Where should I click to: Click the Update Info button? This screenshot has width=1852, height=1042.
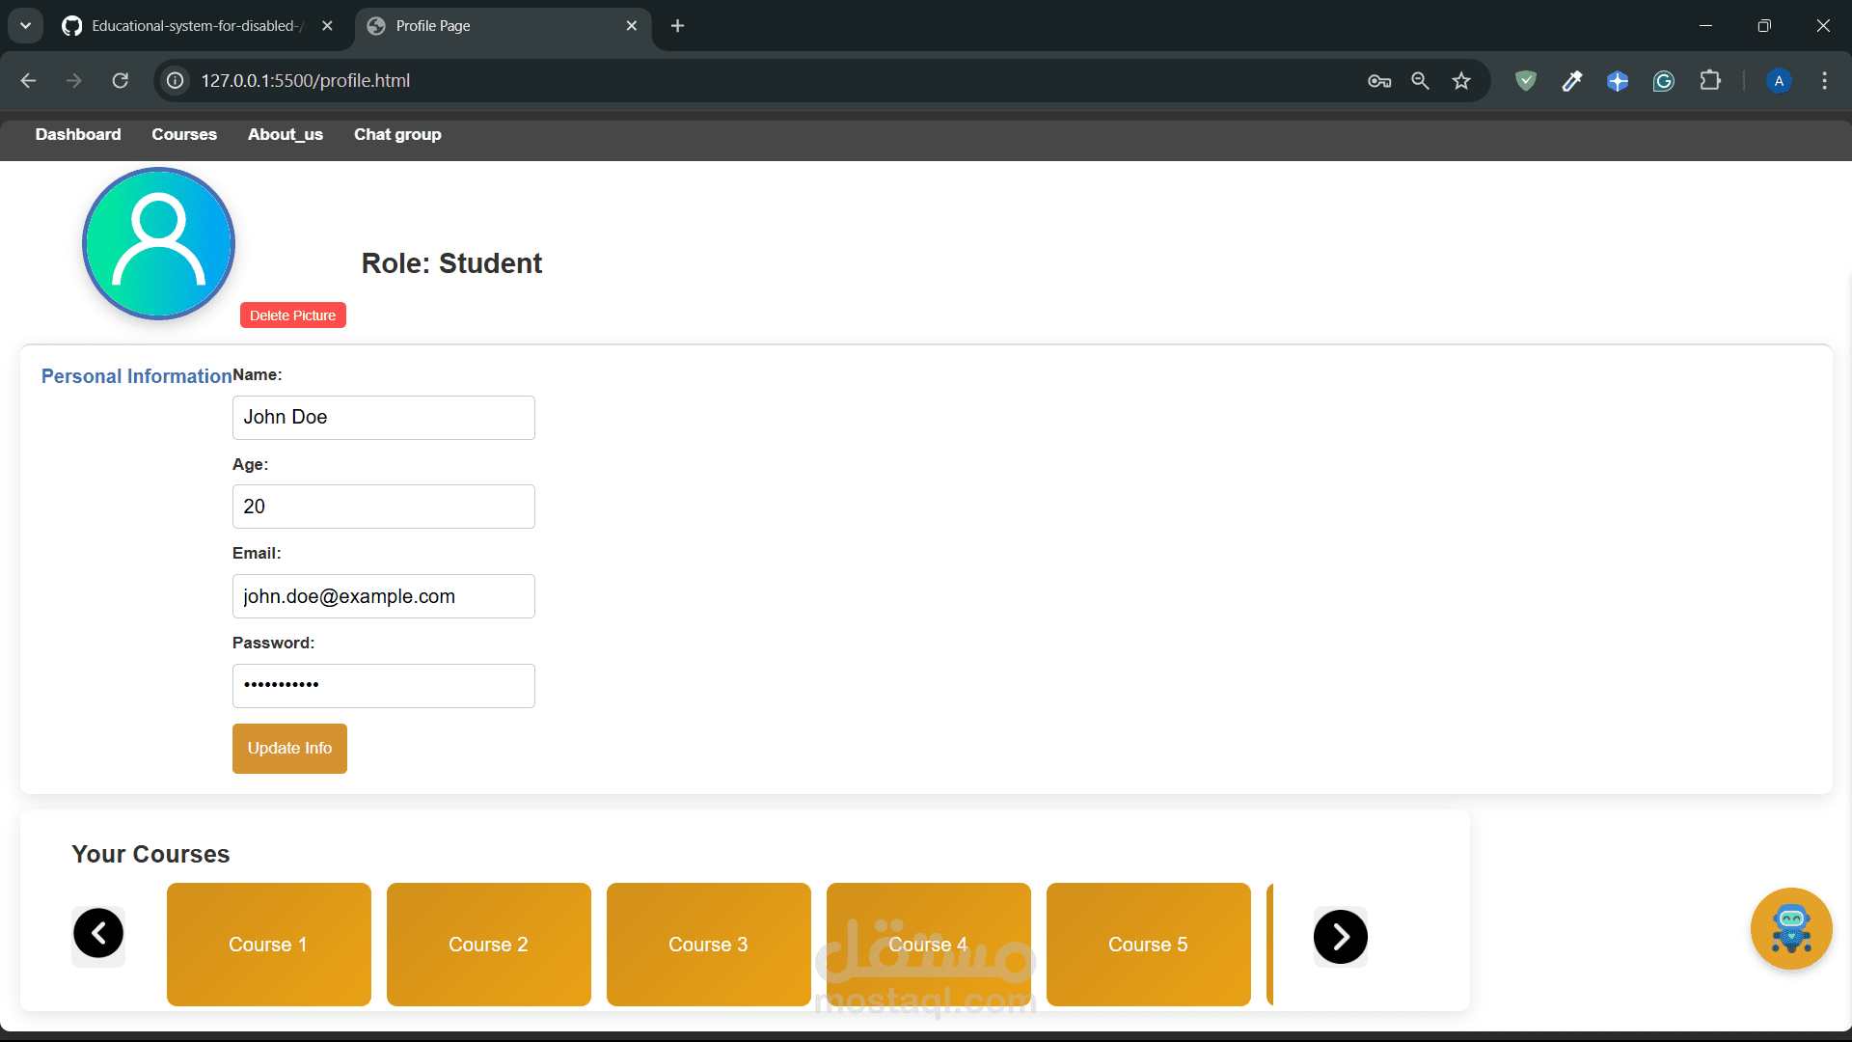[x=289, y=749]
